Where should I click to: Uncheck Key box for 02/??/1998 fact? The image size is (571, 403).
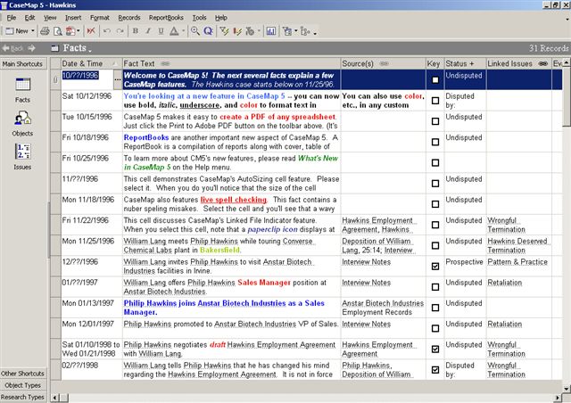coord(434,369)
